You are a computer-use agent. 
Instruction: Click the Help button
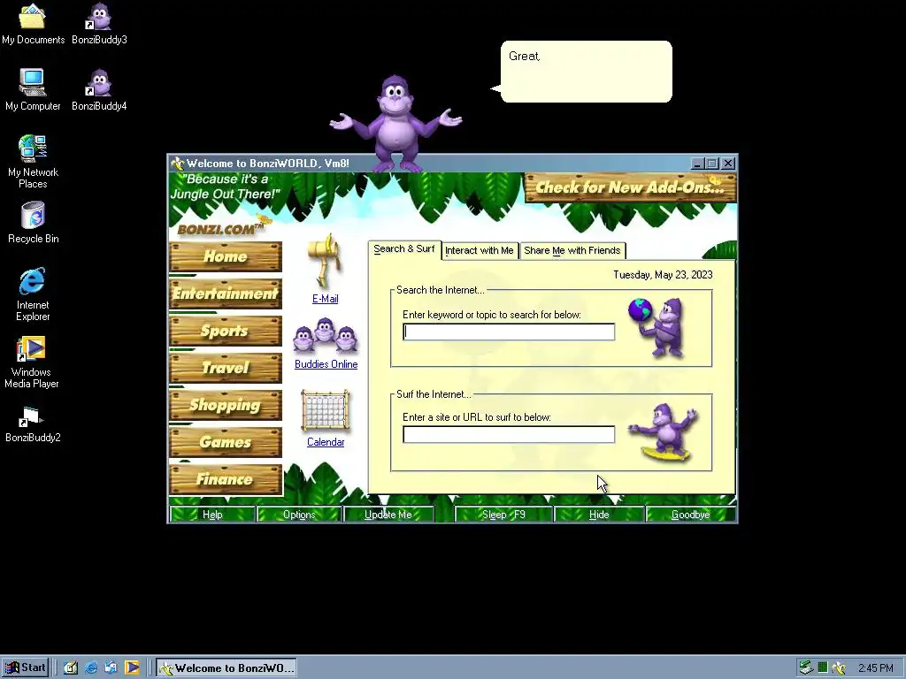pyautogui.click(x=212, y=515)
